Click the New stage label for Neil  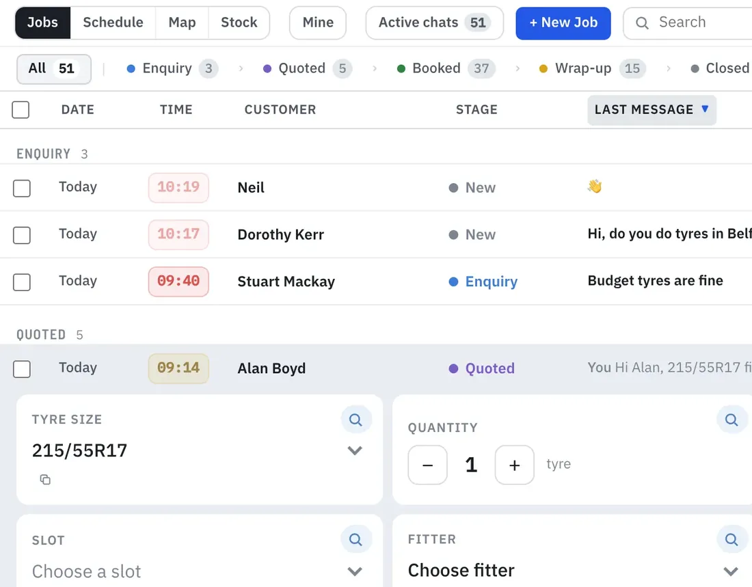[472, 187]
